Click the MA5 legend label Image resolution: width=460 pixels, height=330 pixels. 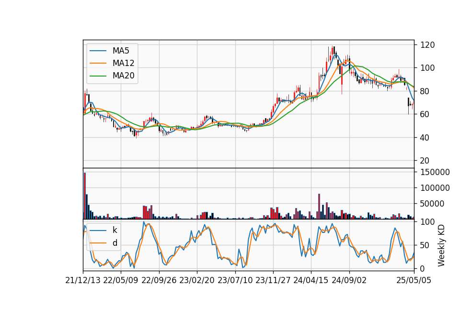coord(121,51)
